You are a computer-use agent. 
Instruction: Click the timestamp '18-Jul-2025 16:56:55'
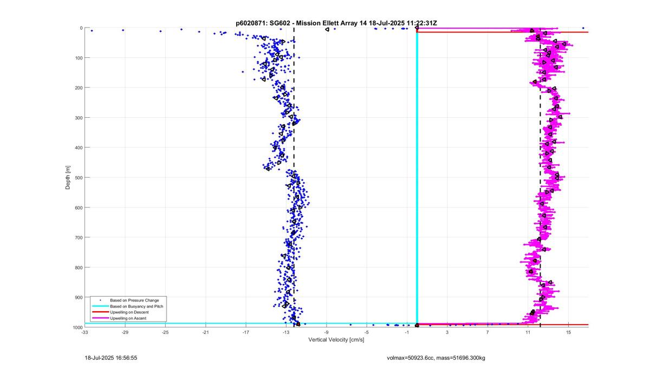[x=111, y=358]
